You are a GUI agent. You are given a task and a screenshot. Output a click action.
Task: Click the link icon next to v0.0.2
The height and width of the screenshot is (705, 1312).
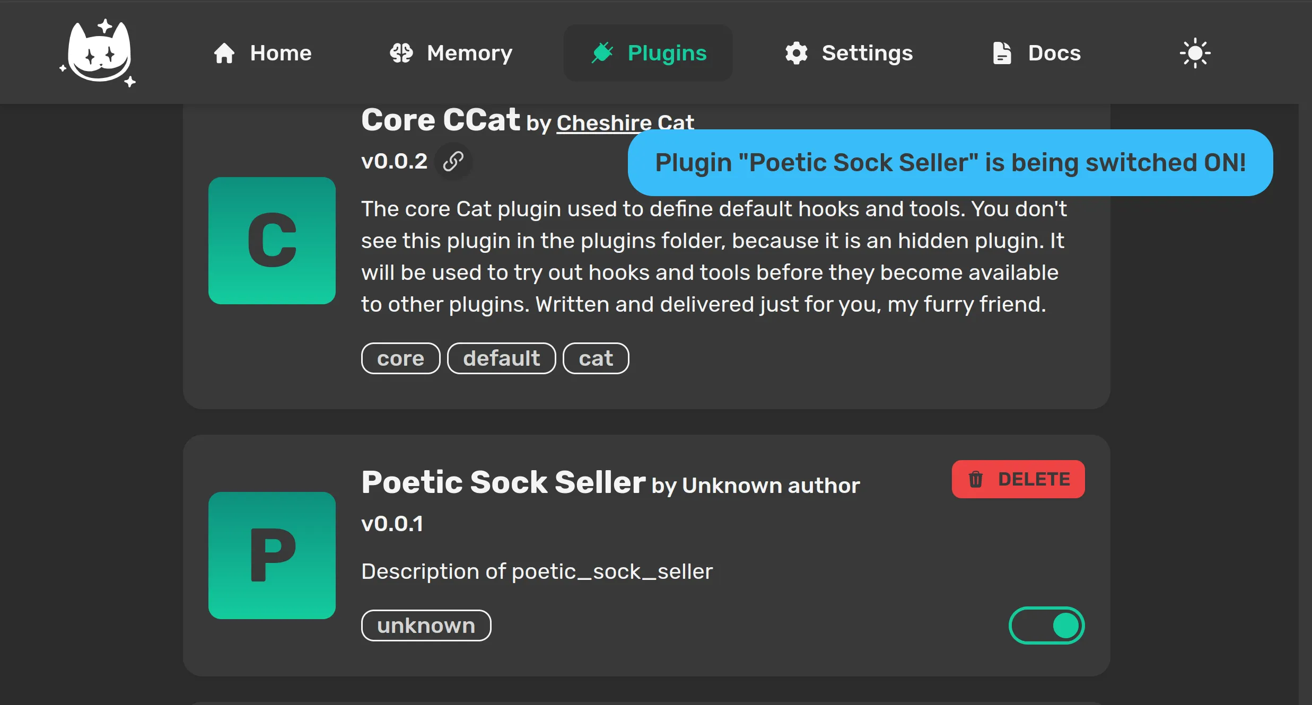tap(453, 161)
